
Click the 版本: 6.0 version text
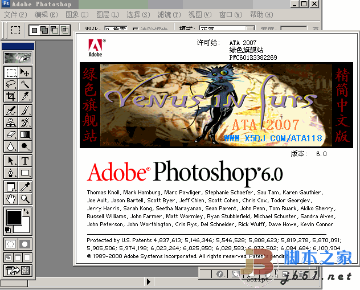[309, 154]
